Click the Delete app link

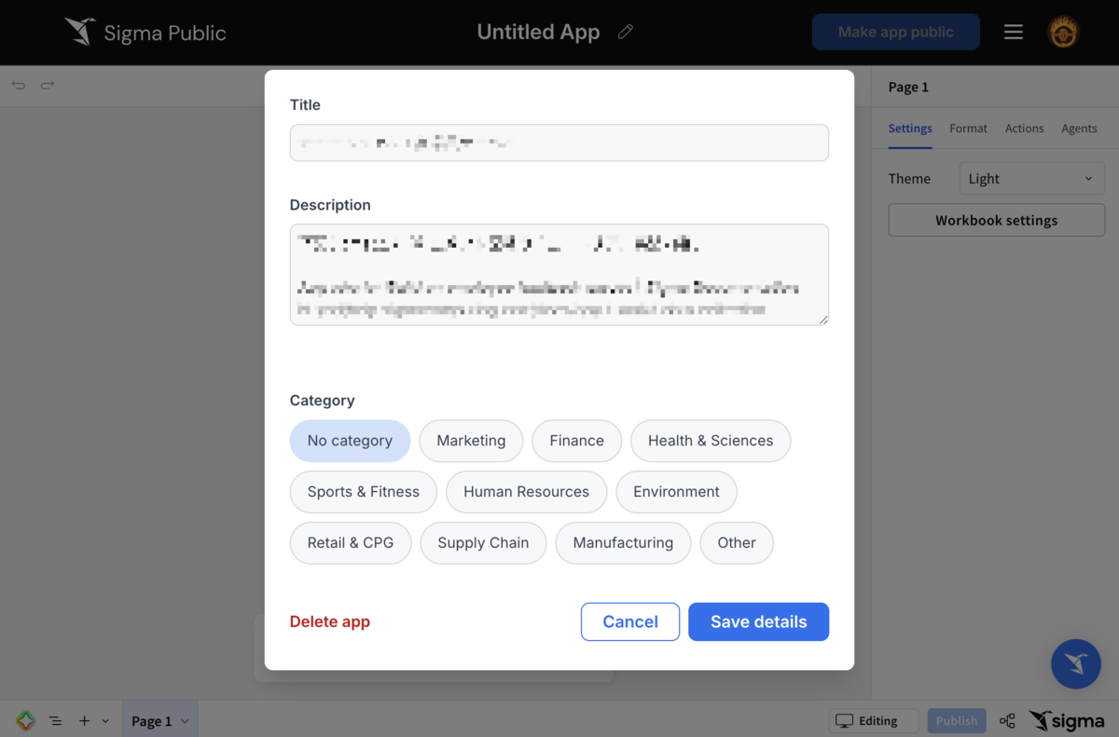(x=330, y=621)
